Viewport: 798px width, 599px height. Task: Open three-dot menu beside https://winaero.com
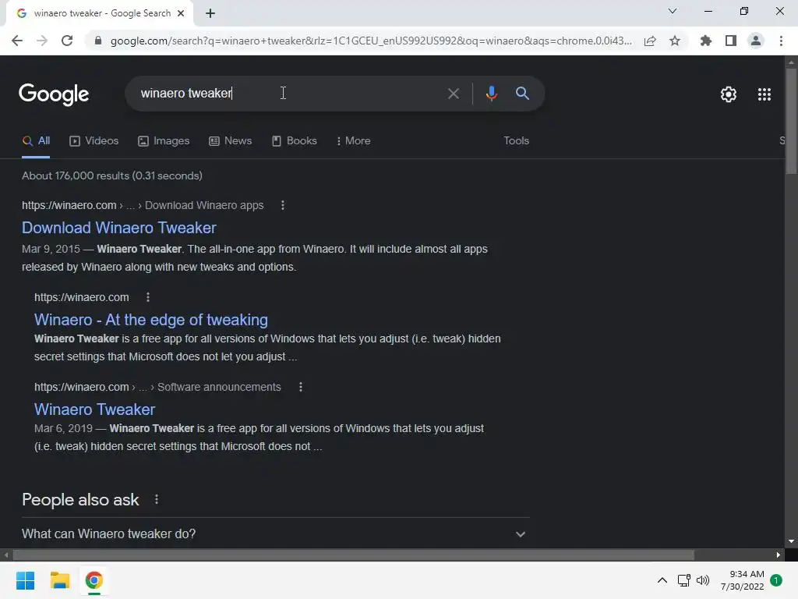pos(148,297)
